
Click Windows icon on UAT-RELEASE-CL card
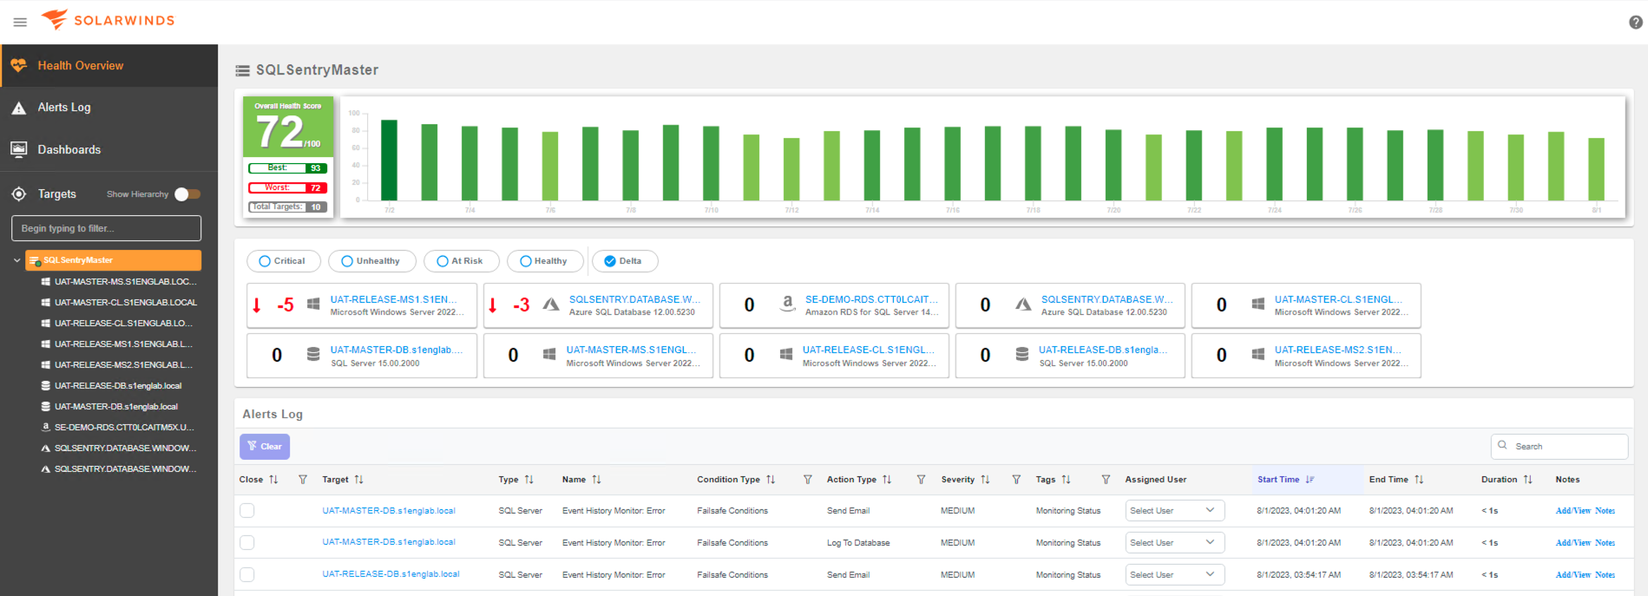coord(785,355)
